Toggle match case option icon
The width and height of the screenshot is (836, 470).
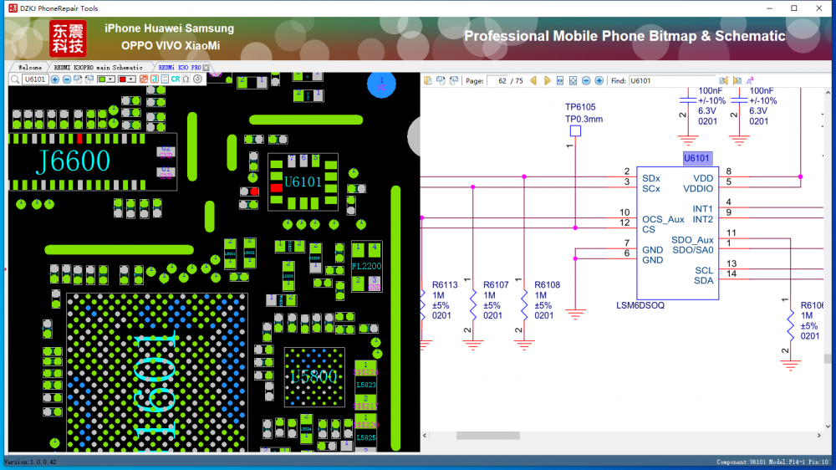click(x=750, y=80)
